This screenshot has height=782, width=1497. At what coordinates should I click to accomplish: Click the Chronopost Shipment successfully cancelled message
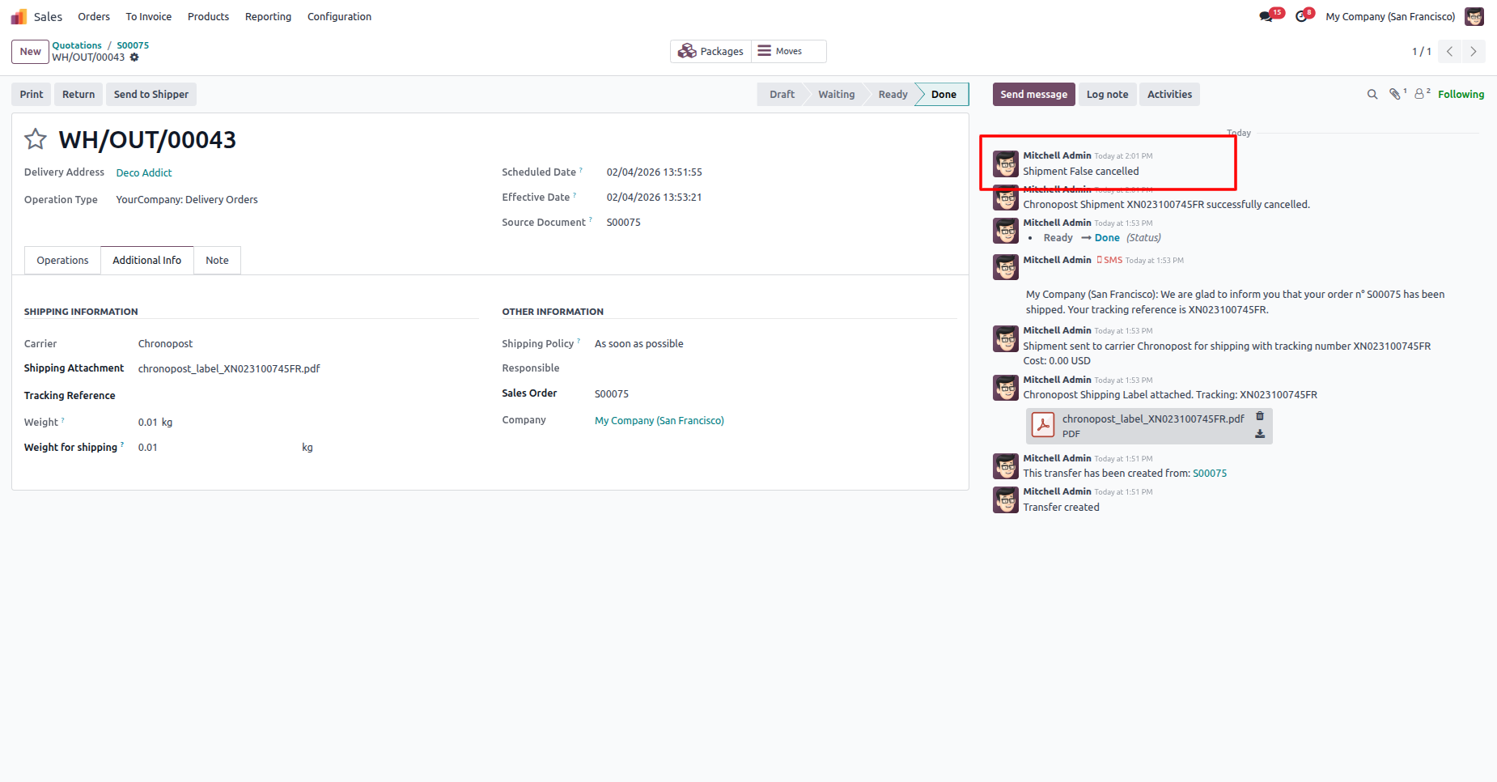[1166, 205]
